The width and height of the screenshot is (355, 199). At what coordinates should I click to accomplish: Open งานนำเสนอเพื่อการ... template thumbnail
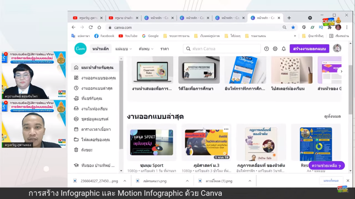(x=152, y=70)
